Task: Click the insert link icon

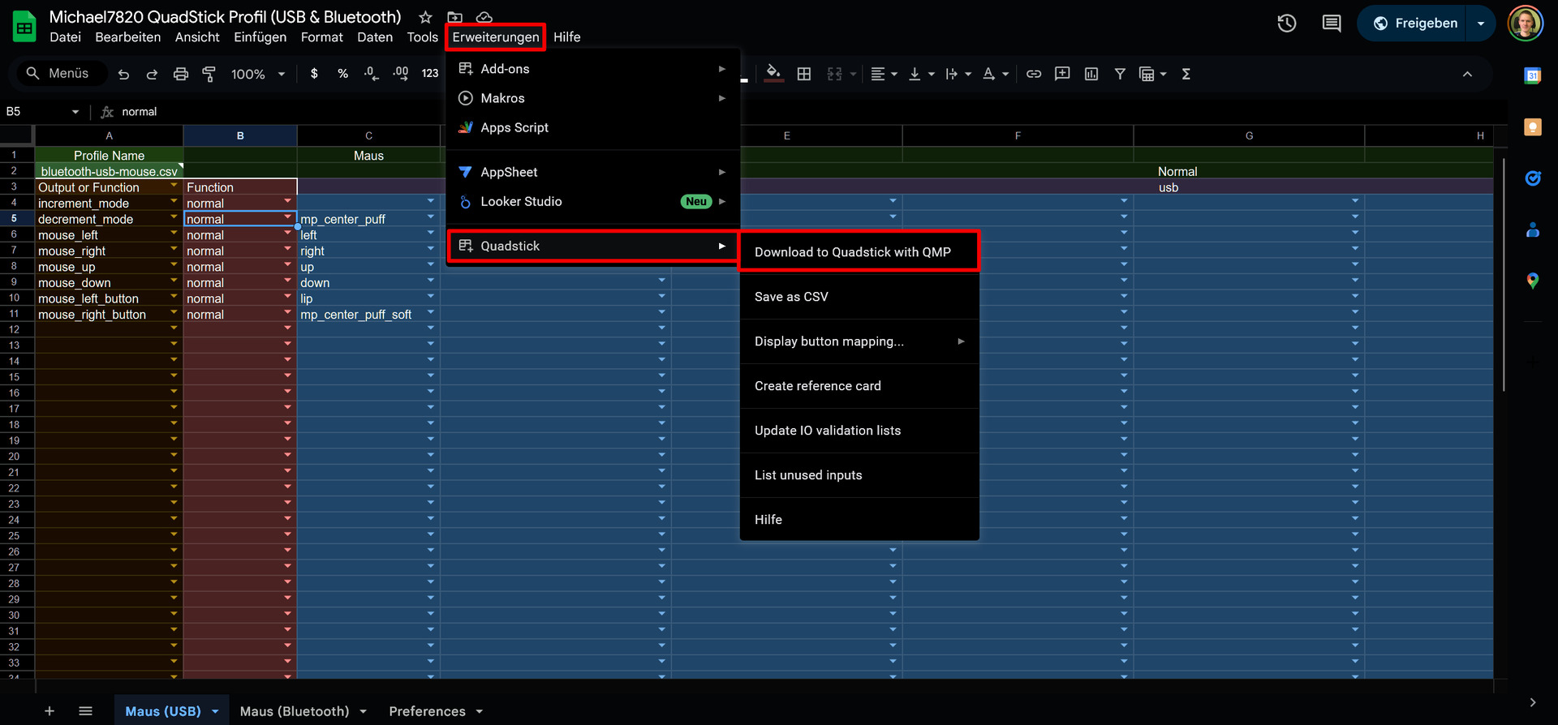Action: [1033, 74]
